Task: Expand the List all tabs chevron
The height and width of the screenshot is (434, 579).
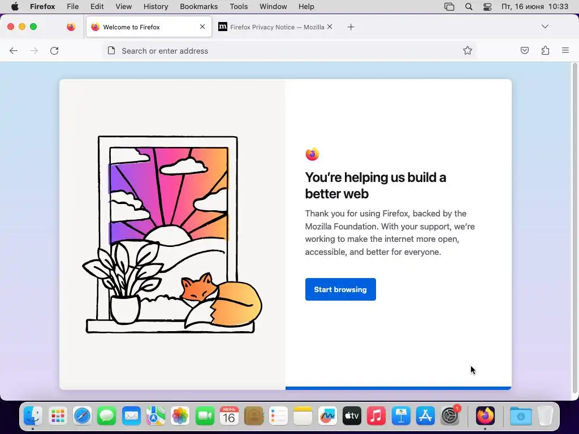Action: click(545, 26)
